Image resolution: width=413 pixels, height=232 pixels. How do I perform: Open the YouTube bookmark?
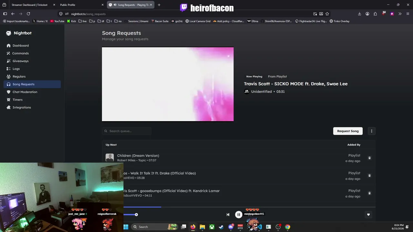pos(57,21)
